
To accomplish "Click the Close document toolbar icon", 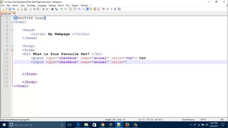I will tap(18, 9).
